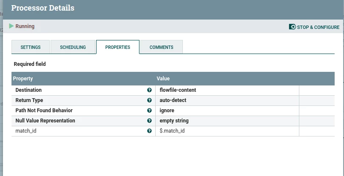Select the match_id property name
Viewport: 344px width, 176px height.
click(x=26, y=131)
